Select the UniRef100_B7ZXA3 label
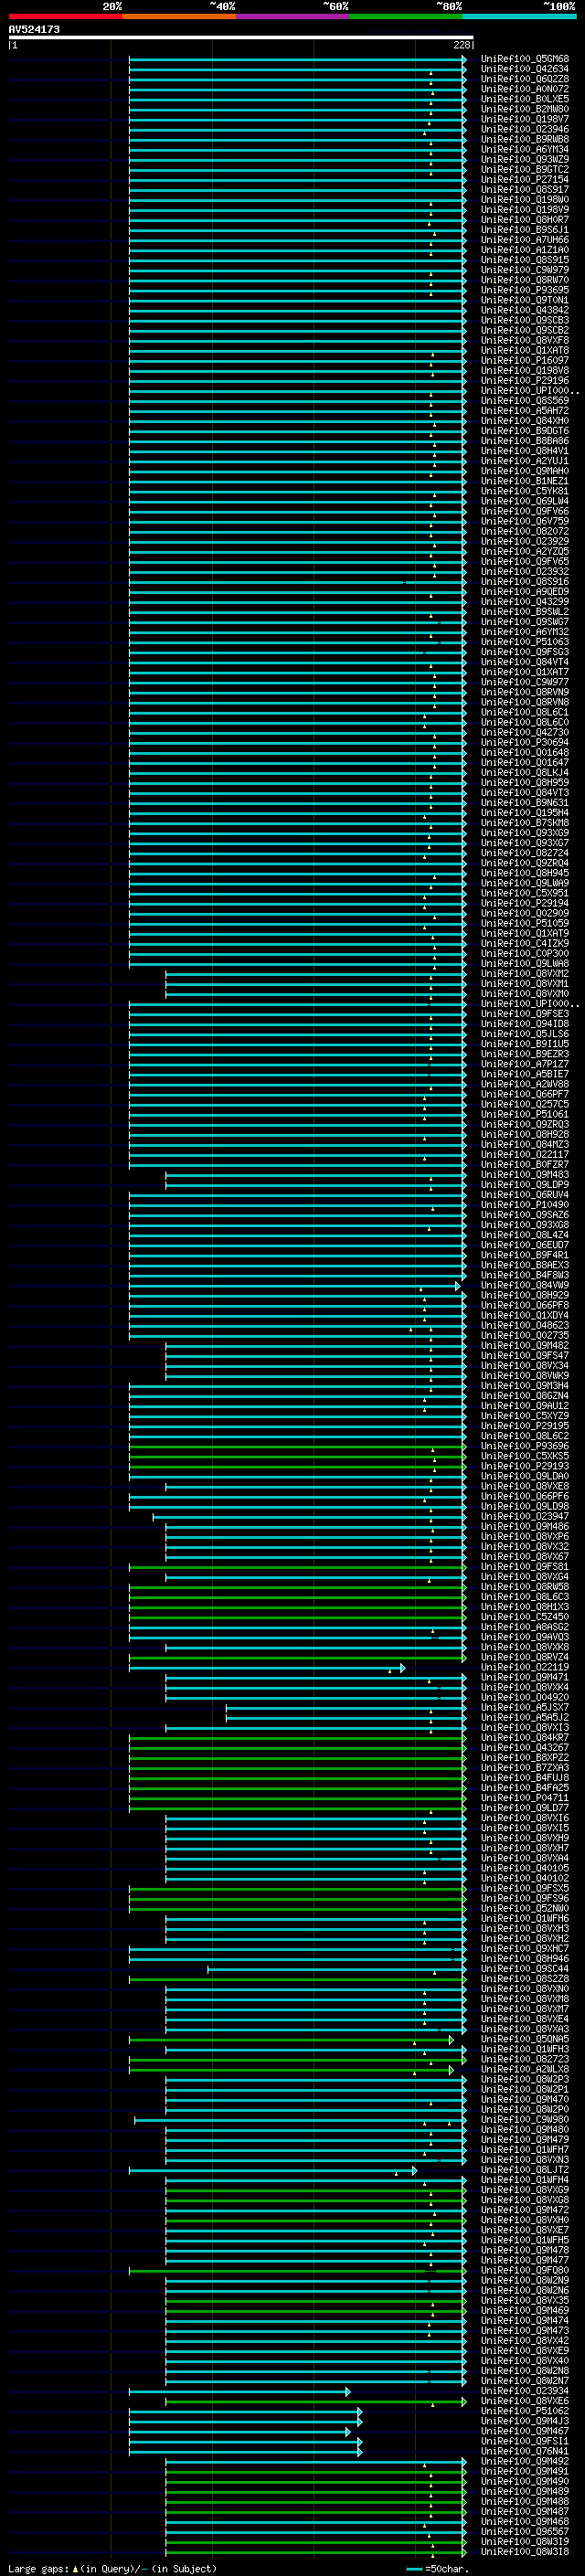The image size is (585, 2576). [x=525, y=1768]
